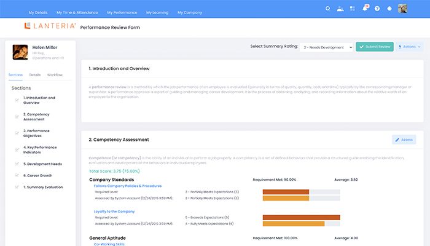Click the Loyalty to the Company required level bar
The height and width of the screenshot is (246, 430).
[301, 217]
